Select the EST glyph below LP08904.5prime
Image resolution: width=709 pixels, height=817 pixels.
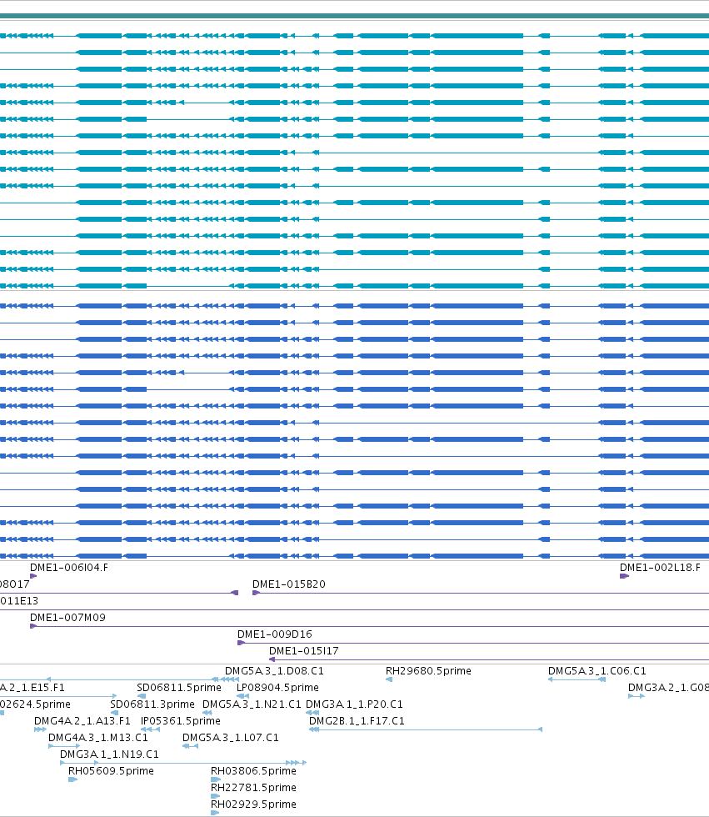[x=242, y=695]
